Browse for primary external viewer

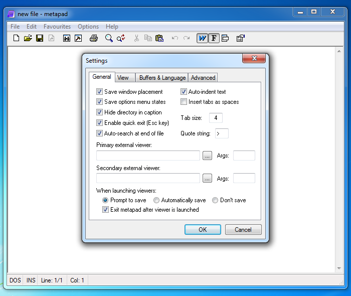[x=207, y=156]
